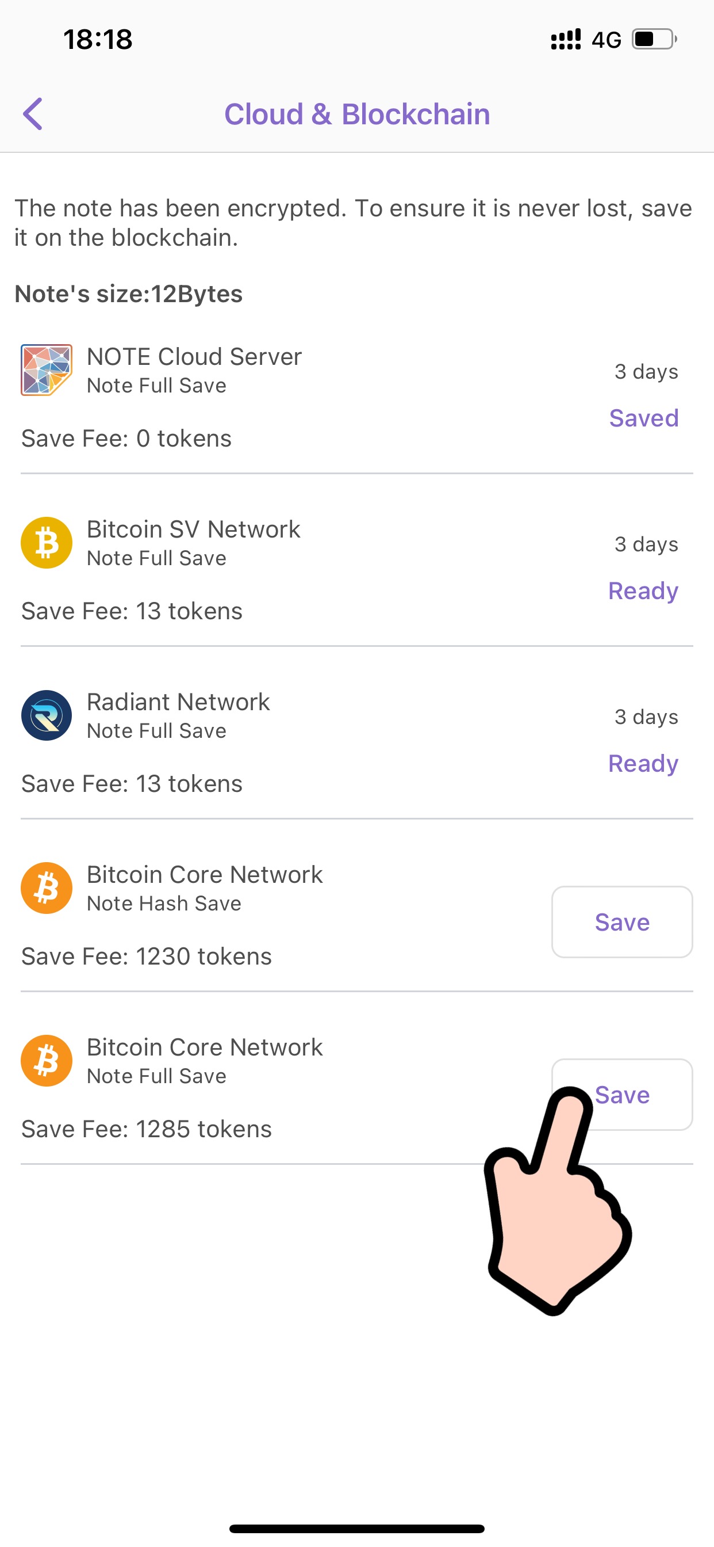The image size is (714, 1547).
Task: Tap the Radiant Network logo icon
Action: point(47,715)
